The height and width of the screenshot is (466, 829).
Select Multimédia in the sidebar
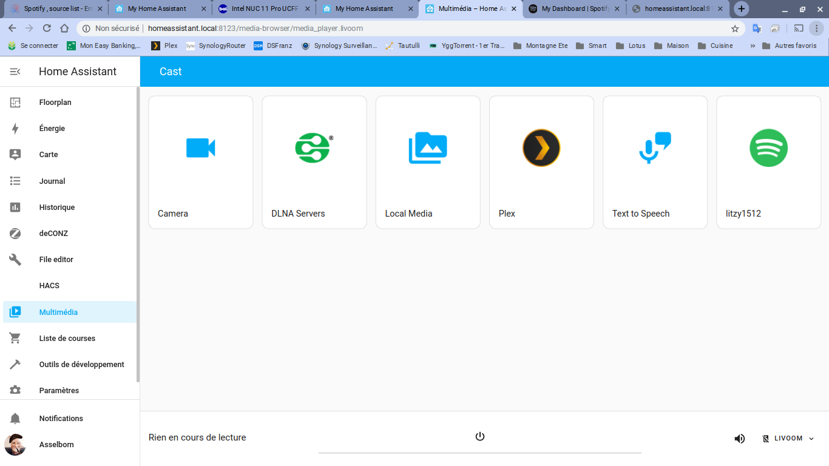[70, 312]
